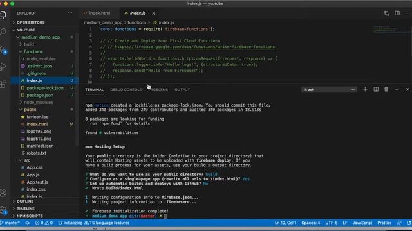Select the terminal shell dropdown 1: zsh
412x231 pixels.
coord(329,90)
